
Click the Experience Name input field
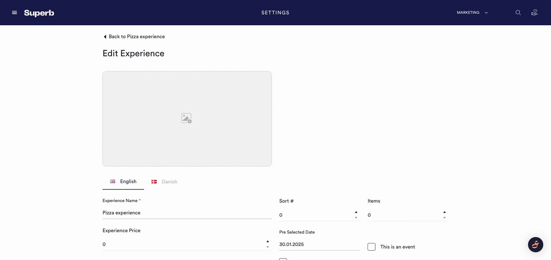tap(187, 213)
